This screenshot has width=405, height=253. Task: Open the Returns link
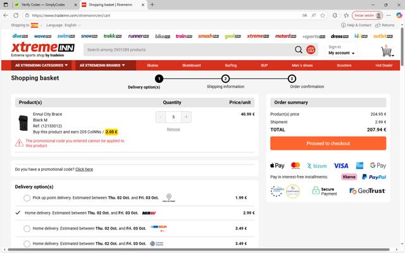[x=385, y=25]
